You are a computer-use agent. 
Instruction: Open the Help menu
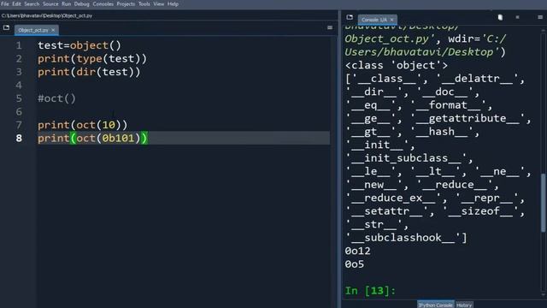point(173,4)
